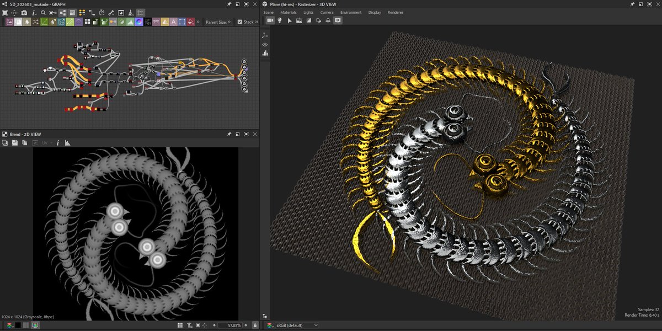
Task: Export the graph as an image using the camera icon
Action: [x=24, y=13]
